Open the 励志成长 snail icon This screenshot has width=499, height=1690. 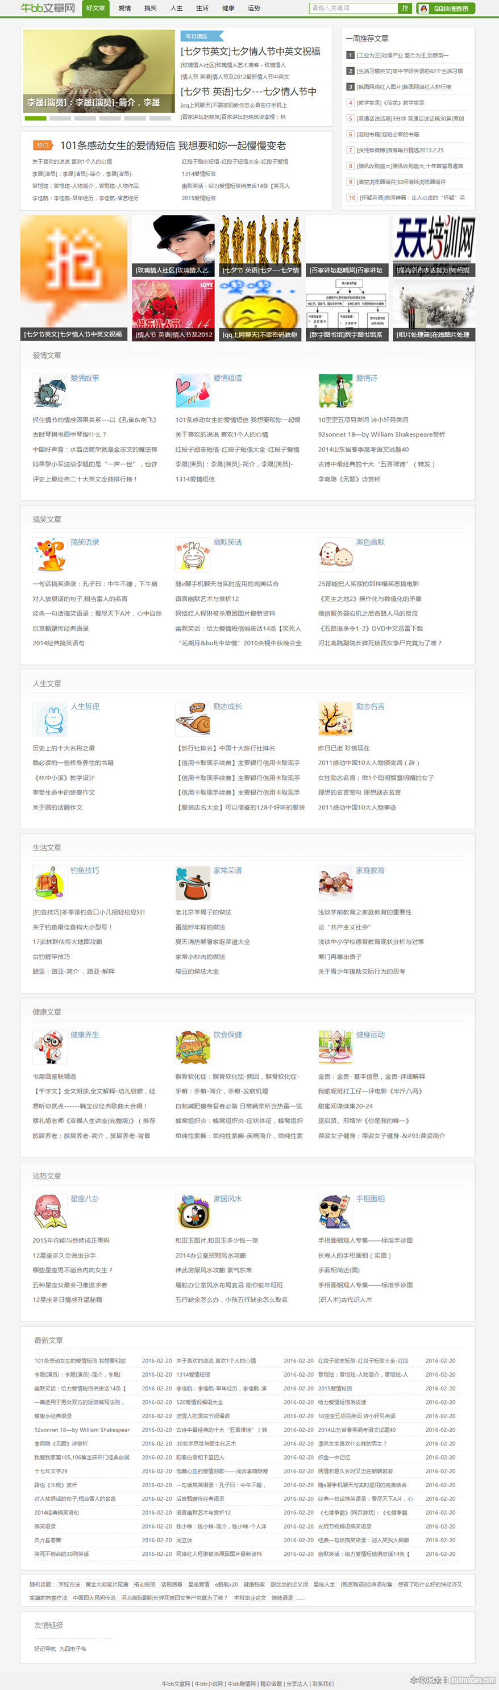193,719
